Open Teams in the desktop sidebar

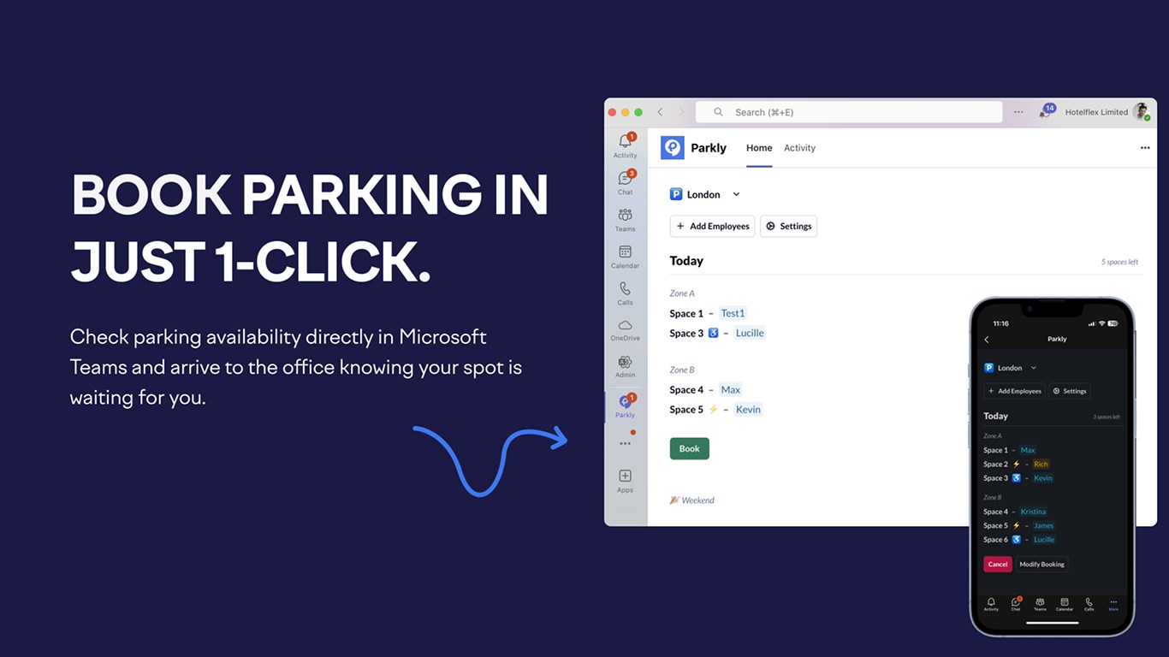(x=626, y=219)
